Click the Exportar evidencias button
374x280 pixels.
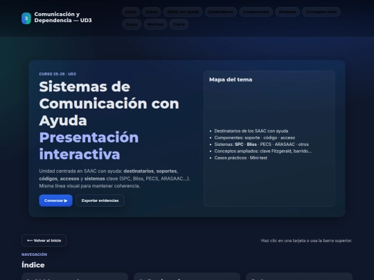100,200
